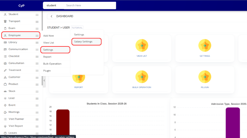Expand the Exam row menu handle
Screen dimensions: 247x138
coord(37,28)
